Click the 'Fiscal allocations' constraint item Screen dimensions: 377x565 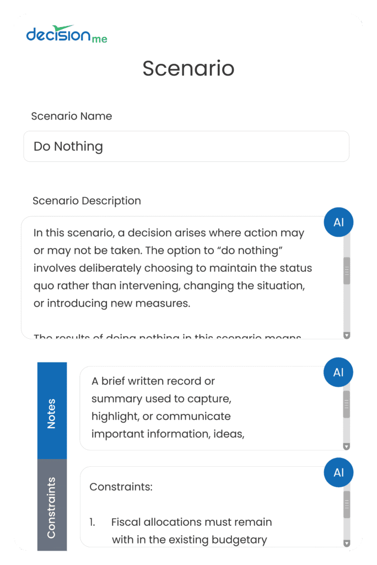[191, 522]
